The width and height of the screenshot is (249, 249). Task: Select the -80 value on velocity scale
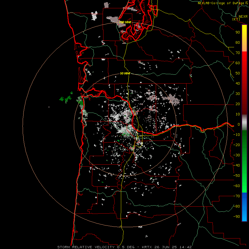(237, 206)
